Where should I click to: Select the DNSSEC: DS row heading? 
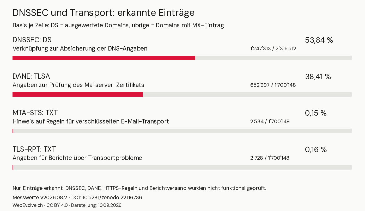(x=32, y=40)
